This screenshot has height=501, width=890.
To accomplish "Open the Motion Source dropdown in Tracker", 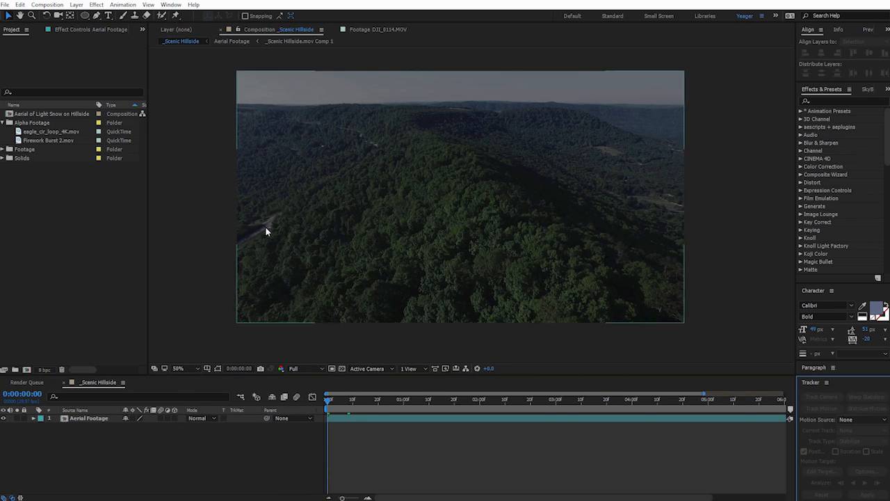I will [x=863, y=420].
